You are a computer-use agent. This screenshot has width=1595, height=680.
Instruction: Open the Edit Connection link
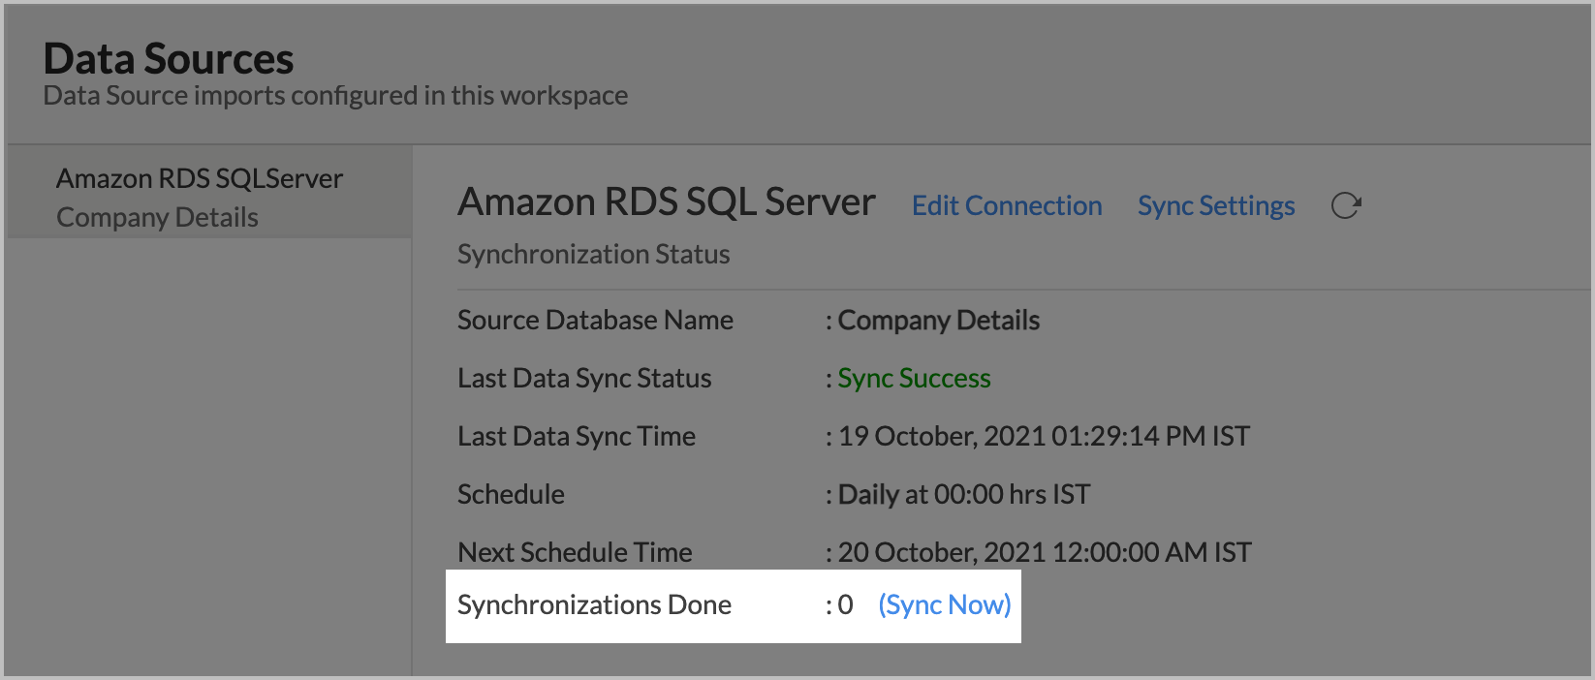click(1007, 205)
